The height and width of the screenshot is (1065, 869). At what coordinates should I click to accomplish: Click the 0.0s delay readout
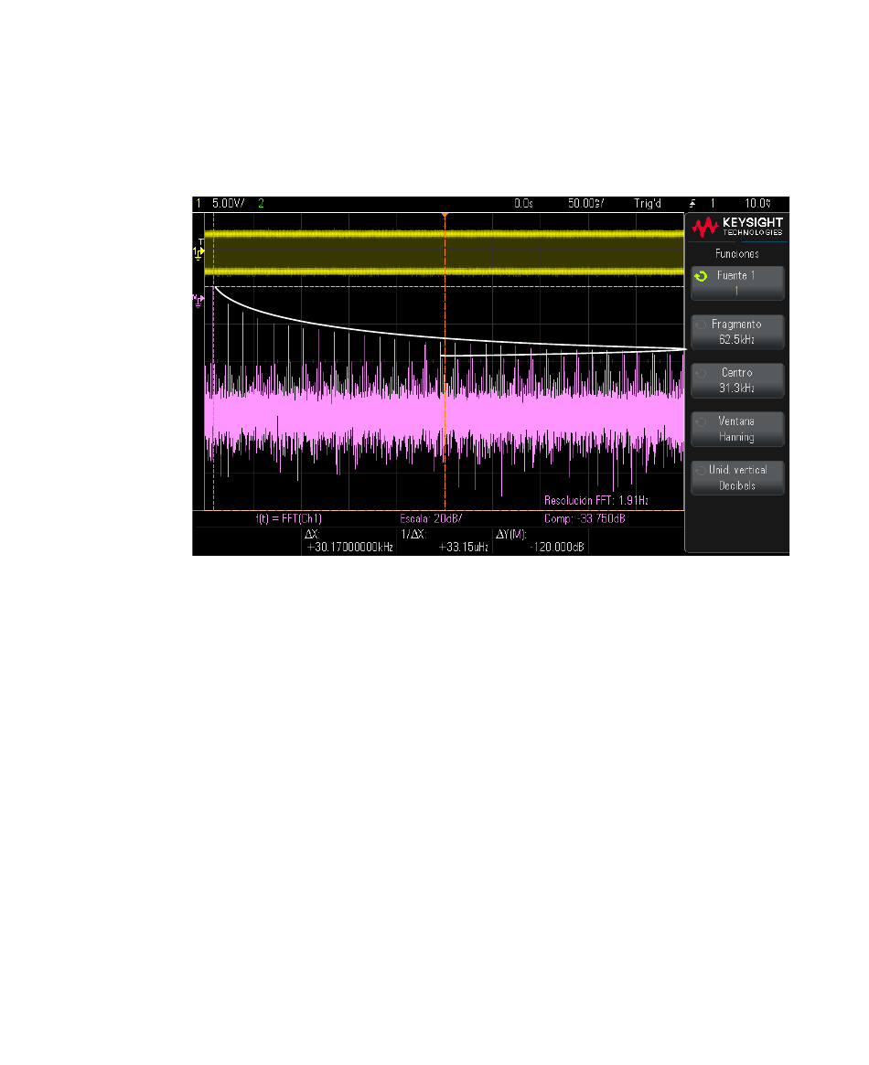tap(523, 203)
